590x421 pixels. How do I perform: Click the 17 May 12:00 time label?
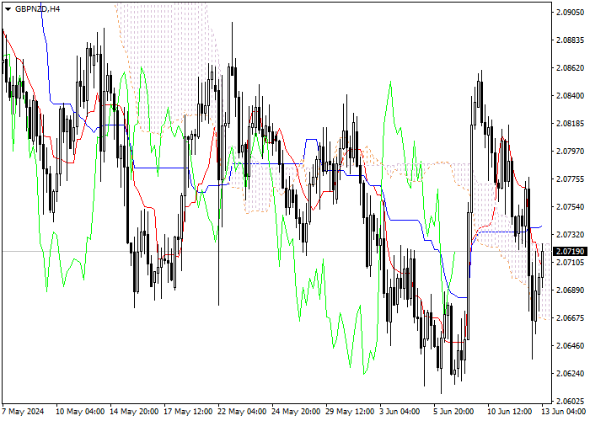coord(189,412)
